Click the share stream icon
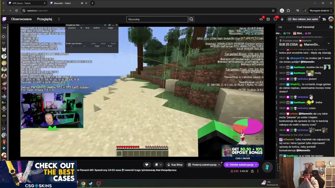Image resolution: width=335 pixels, height=188 pixels. point(252,171)
